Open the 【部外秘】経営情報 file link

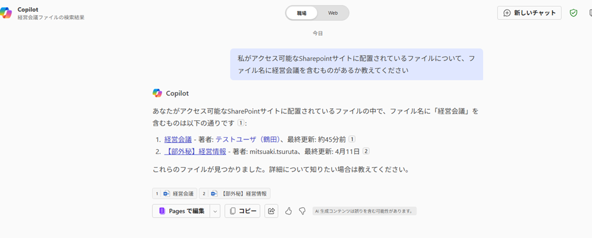point(195,152)
